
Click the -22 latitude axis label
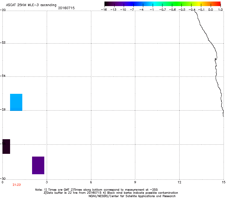click(x=3, y=43)
